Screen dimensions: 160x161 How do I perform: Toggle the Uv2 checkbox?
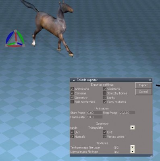[x=105, y=132]
